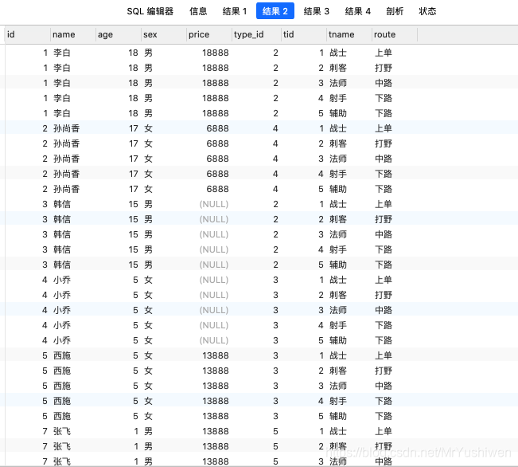Select the 结果 2 tab

[x=275, y=11]
